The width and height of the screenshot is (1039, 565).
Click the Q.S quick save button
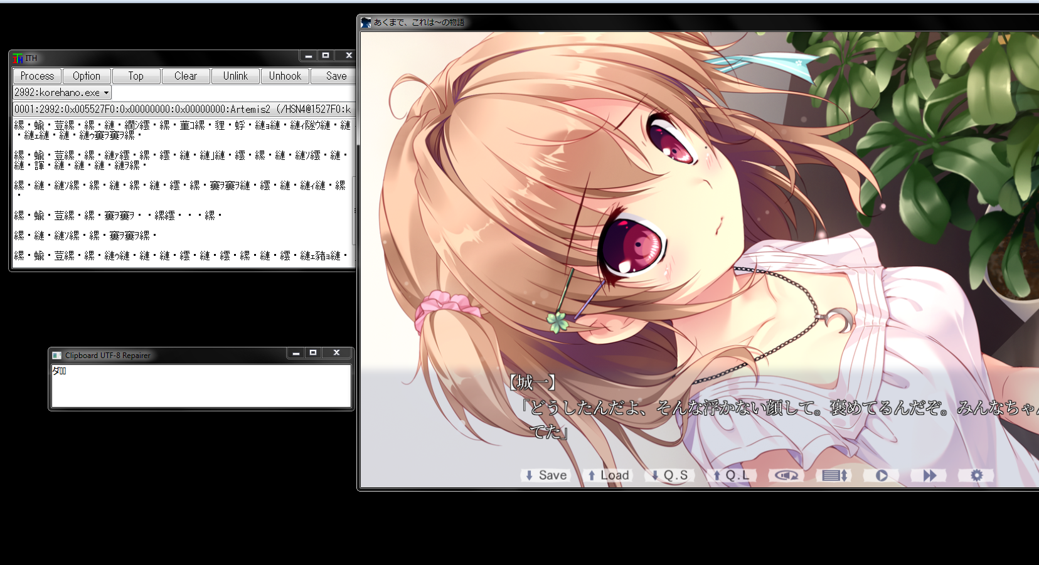point(669,475)
